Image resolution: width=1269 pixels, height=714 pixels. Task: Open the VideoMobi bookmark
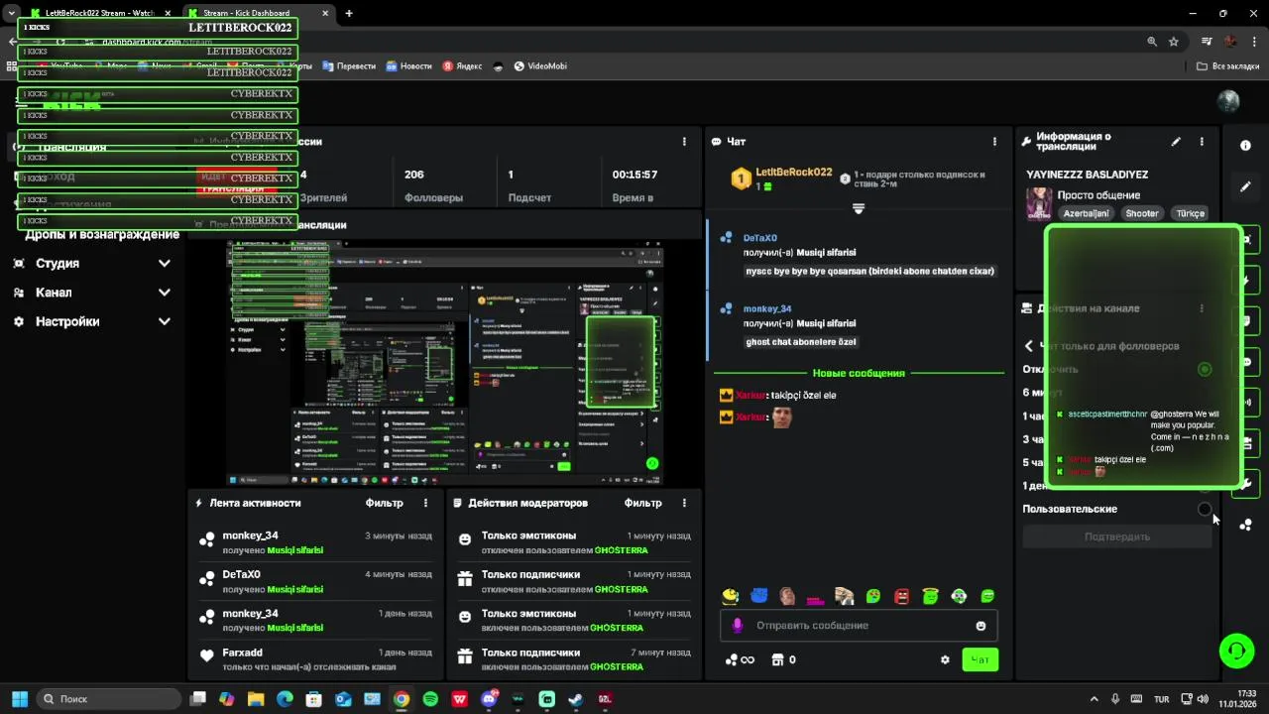[x=538, y=66]
